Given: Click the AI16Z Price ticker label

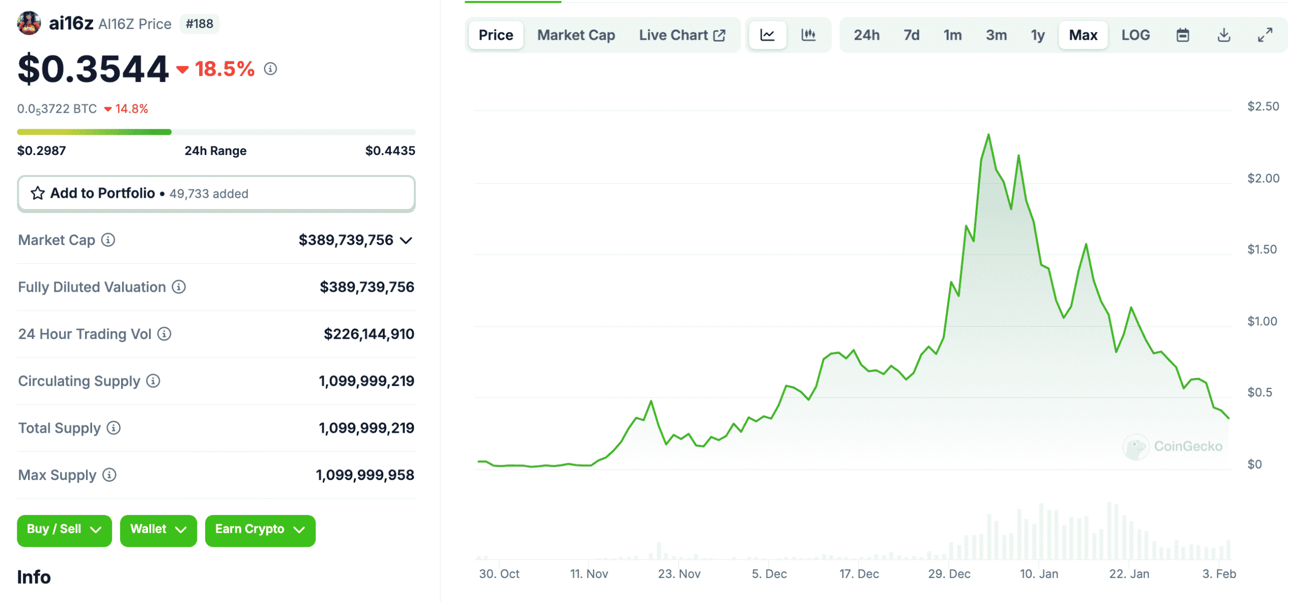Looking at the screenshot, I should click(x=135, y=24).
